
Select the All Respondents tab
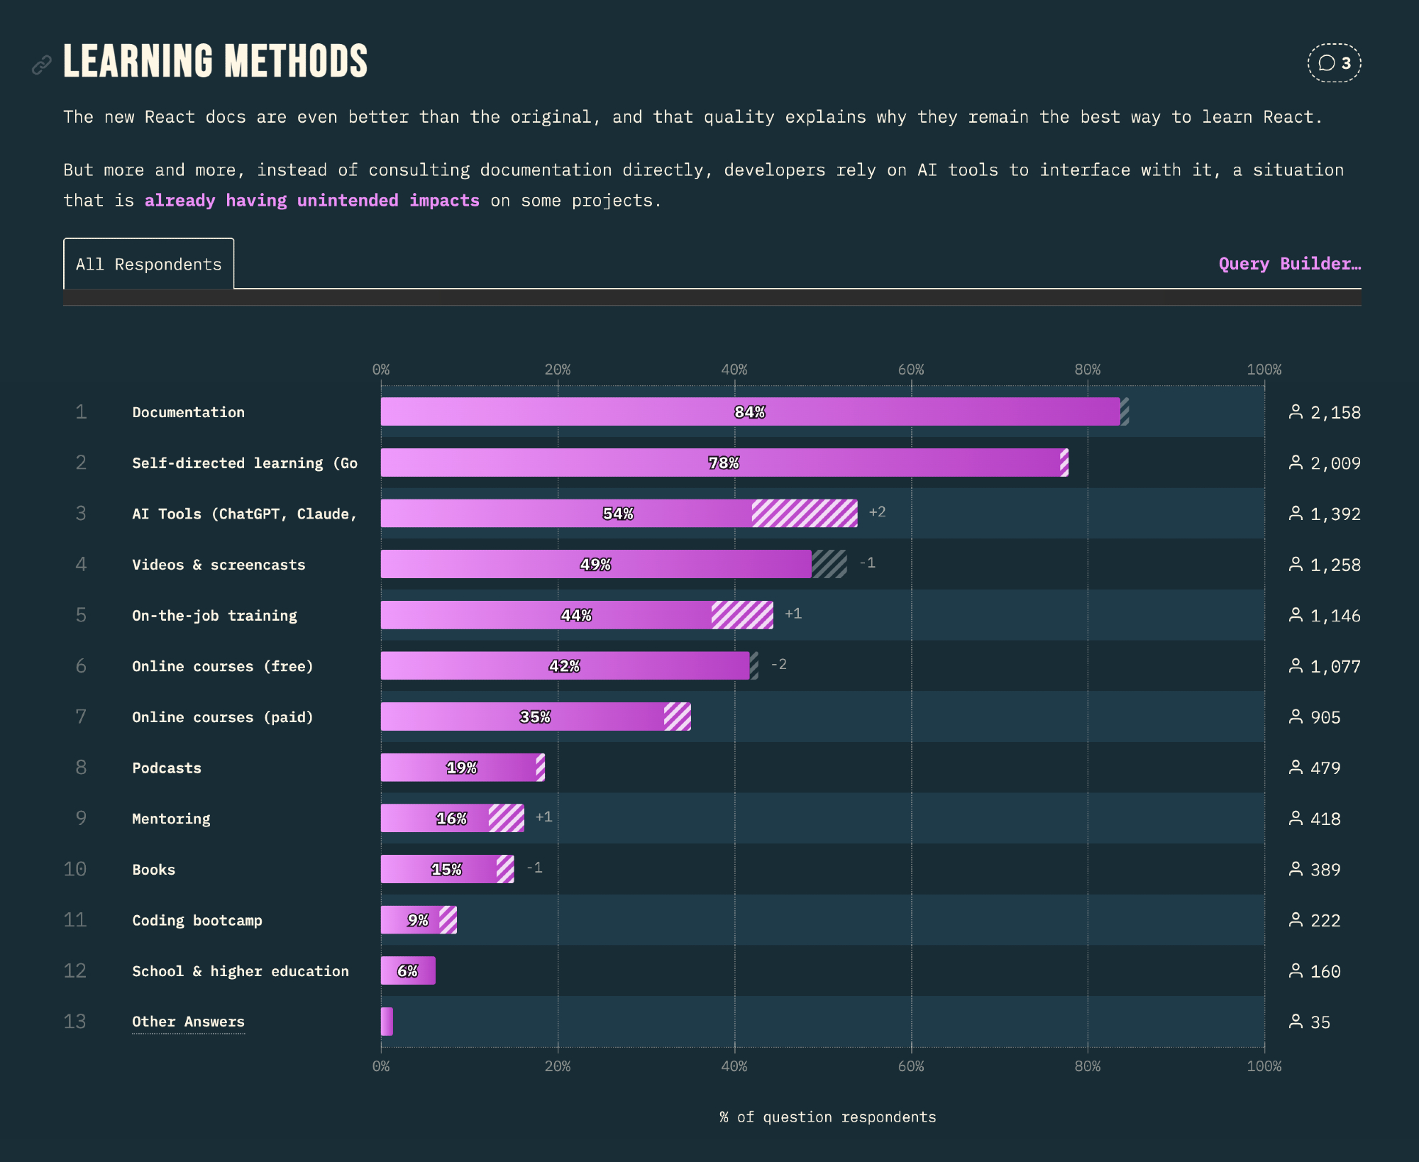click(x=149, y=264)
